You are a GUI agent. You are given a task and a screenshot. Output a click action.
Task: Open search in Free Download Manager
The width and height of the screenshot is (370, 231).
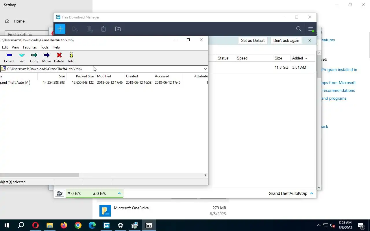(x=299, y=29)
